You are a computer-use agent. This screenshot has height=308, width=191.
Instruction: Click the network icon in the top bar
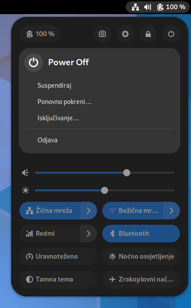tap(135, 7)
